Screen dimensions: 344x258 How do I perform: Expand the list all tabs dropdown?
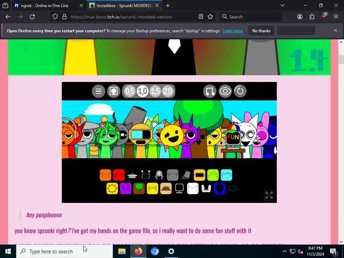tap(283, 5)
